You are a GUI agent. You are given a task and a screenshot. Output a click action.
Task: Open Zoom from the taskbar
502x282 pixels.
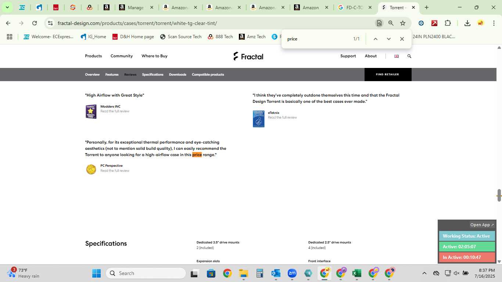[292, 273]
